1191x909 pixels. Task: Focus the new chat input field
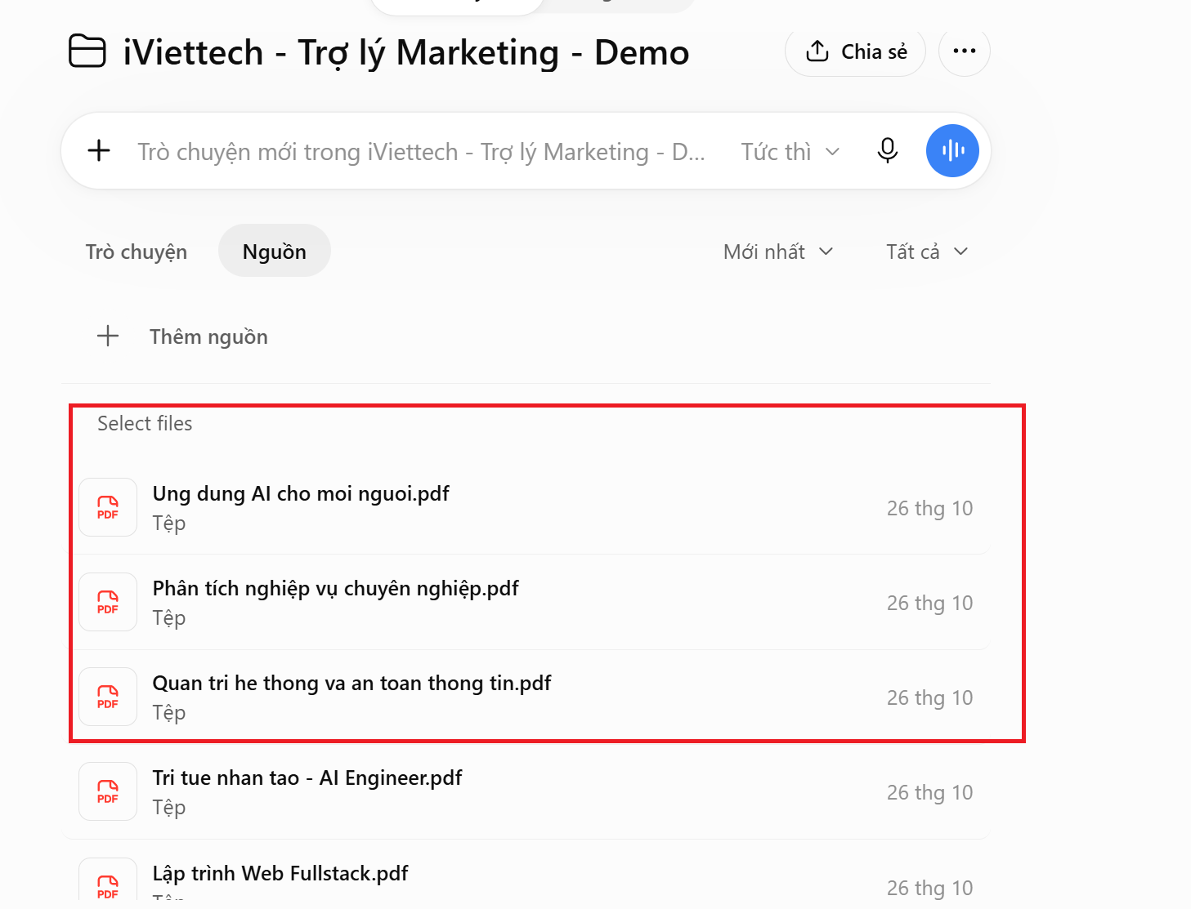coord(421,152)
